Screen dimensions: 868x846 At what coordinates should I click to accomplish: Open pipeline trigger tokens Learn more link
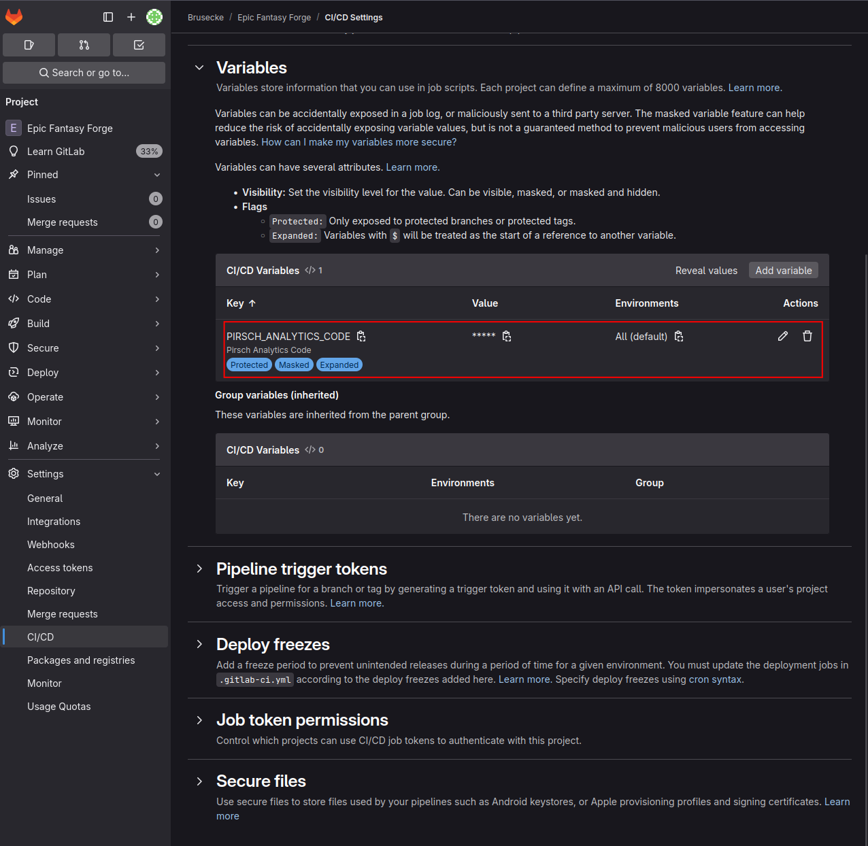click(357, 603)
